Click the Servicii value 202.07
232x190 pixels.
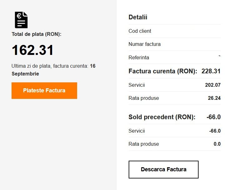click(212, 85)
